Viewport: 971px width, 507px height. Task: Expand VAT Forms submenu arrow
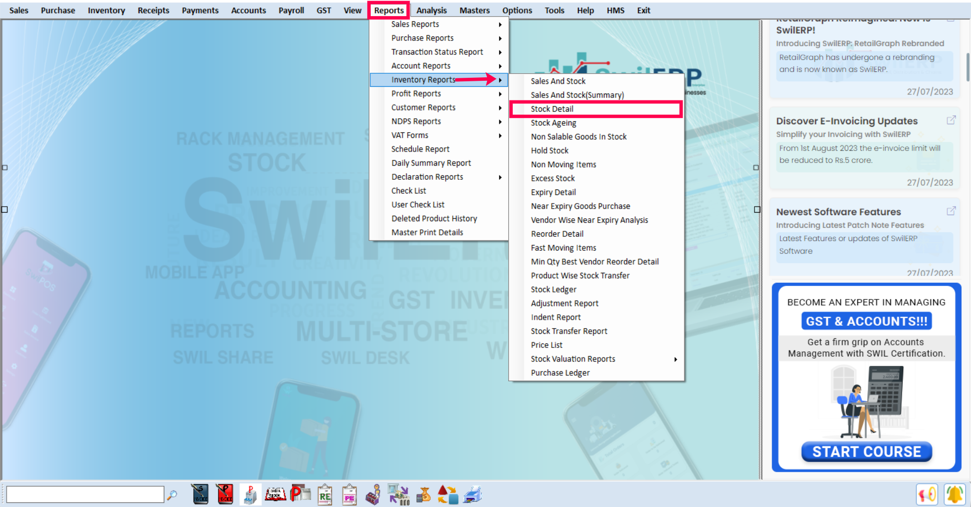500,136
